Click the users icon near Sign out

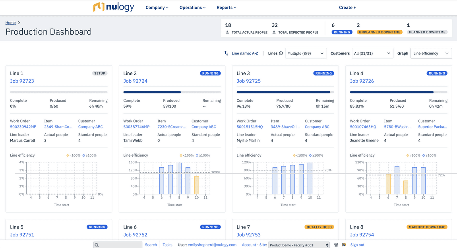tap(336, 244)
